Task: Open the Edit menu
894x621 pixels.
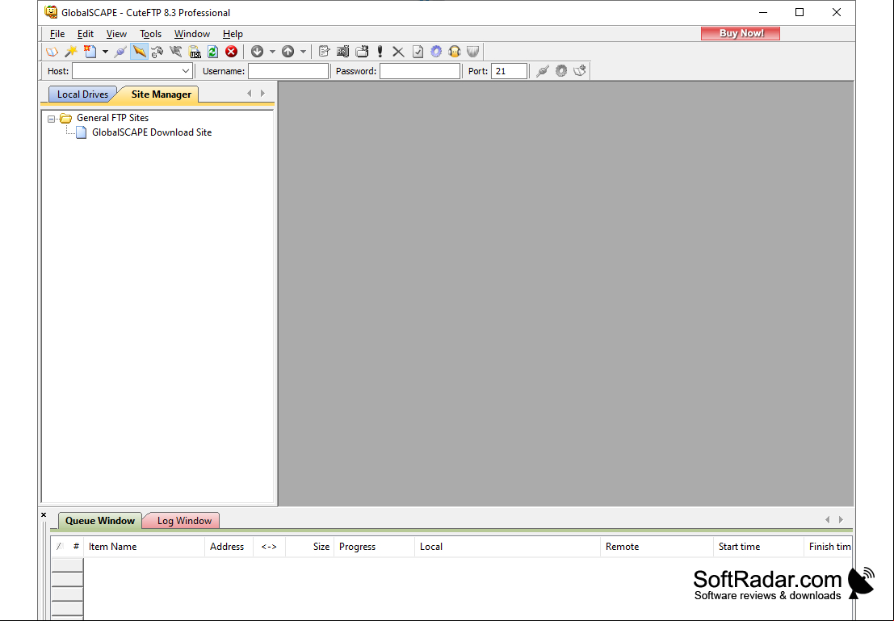Action: coord(86,34)
